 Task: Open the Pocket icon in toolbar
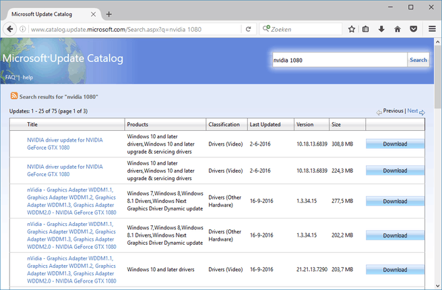coord(413,29)
